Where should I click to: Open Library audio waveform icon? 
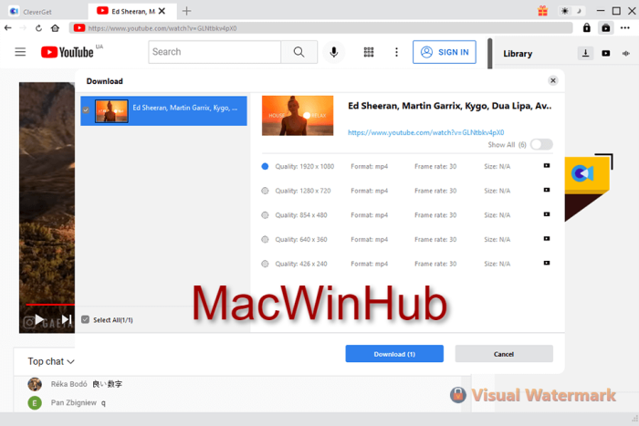click(626, 53)
